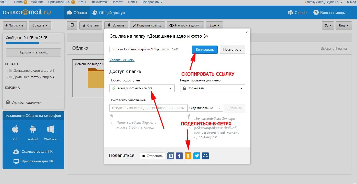Click Получить ссылку in toolbar
The image size is (357, 184).
point(147,25)
